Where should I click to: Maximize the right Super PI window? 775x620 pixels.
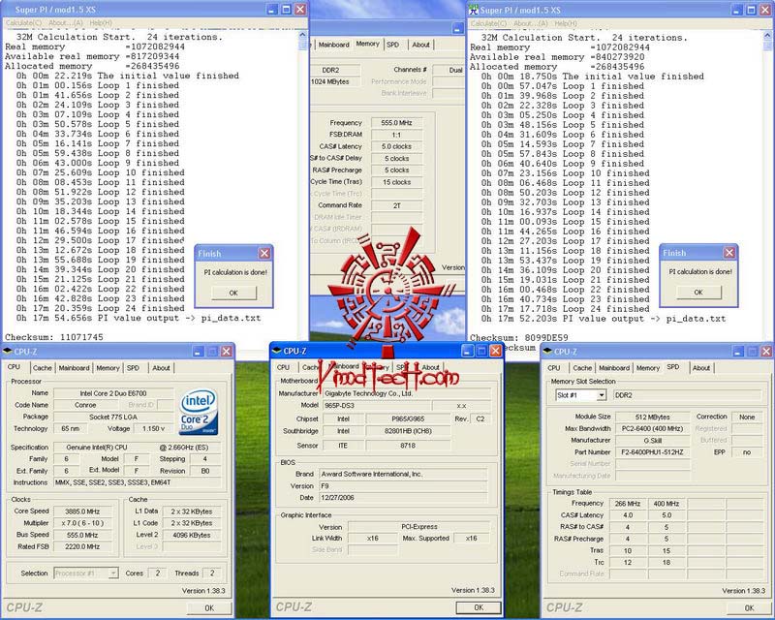[751, 10]
